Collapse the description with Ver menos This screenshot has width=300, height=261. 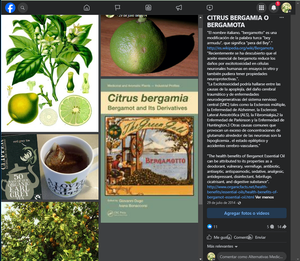click(x=264, y=197)
